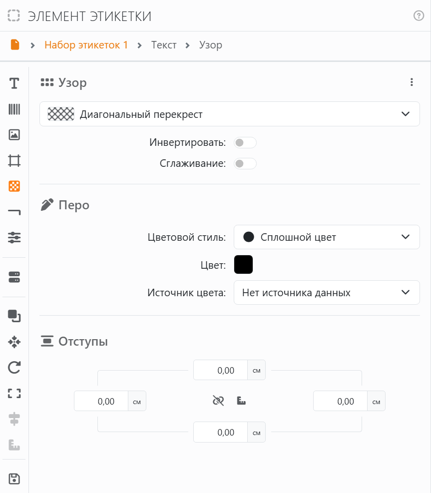Click the rotate icon in sidebar

tap(14, 367)
